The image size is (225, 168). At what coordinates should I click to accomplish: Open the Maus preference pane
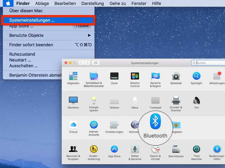(135, 103)
